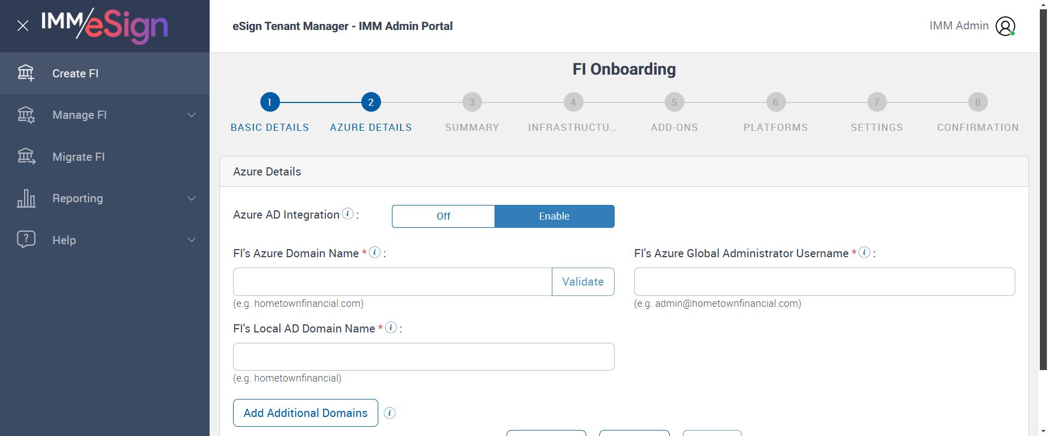
Task: Expand the Manage FI menu
Action: click(x=192, y=115)
